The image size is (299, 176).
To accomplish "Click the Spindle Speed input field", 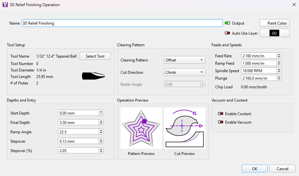I will point(259,71).
